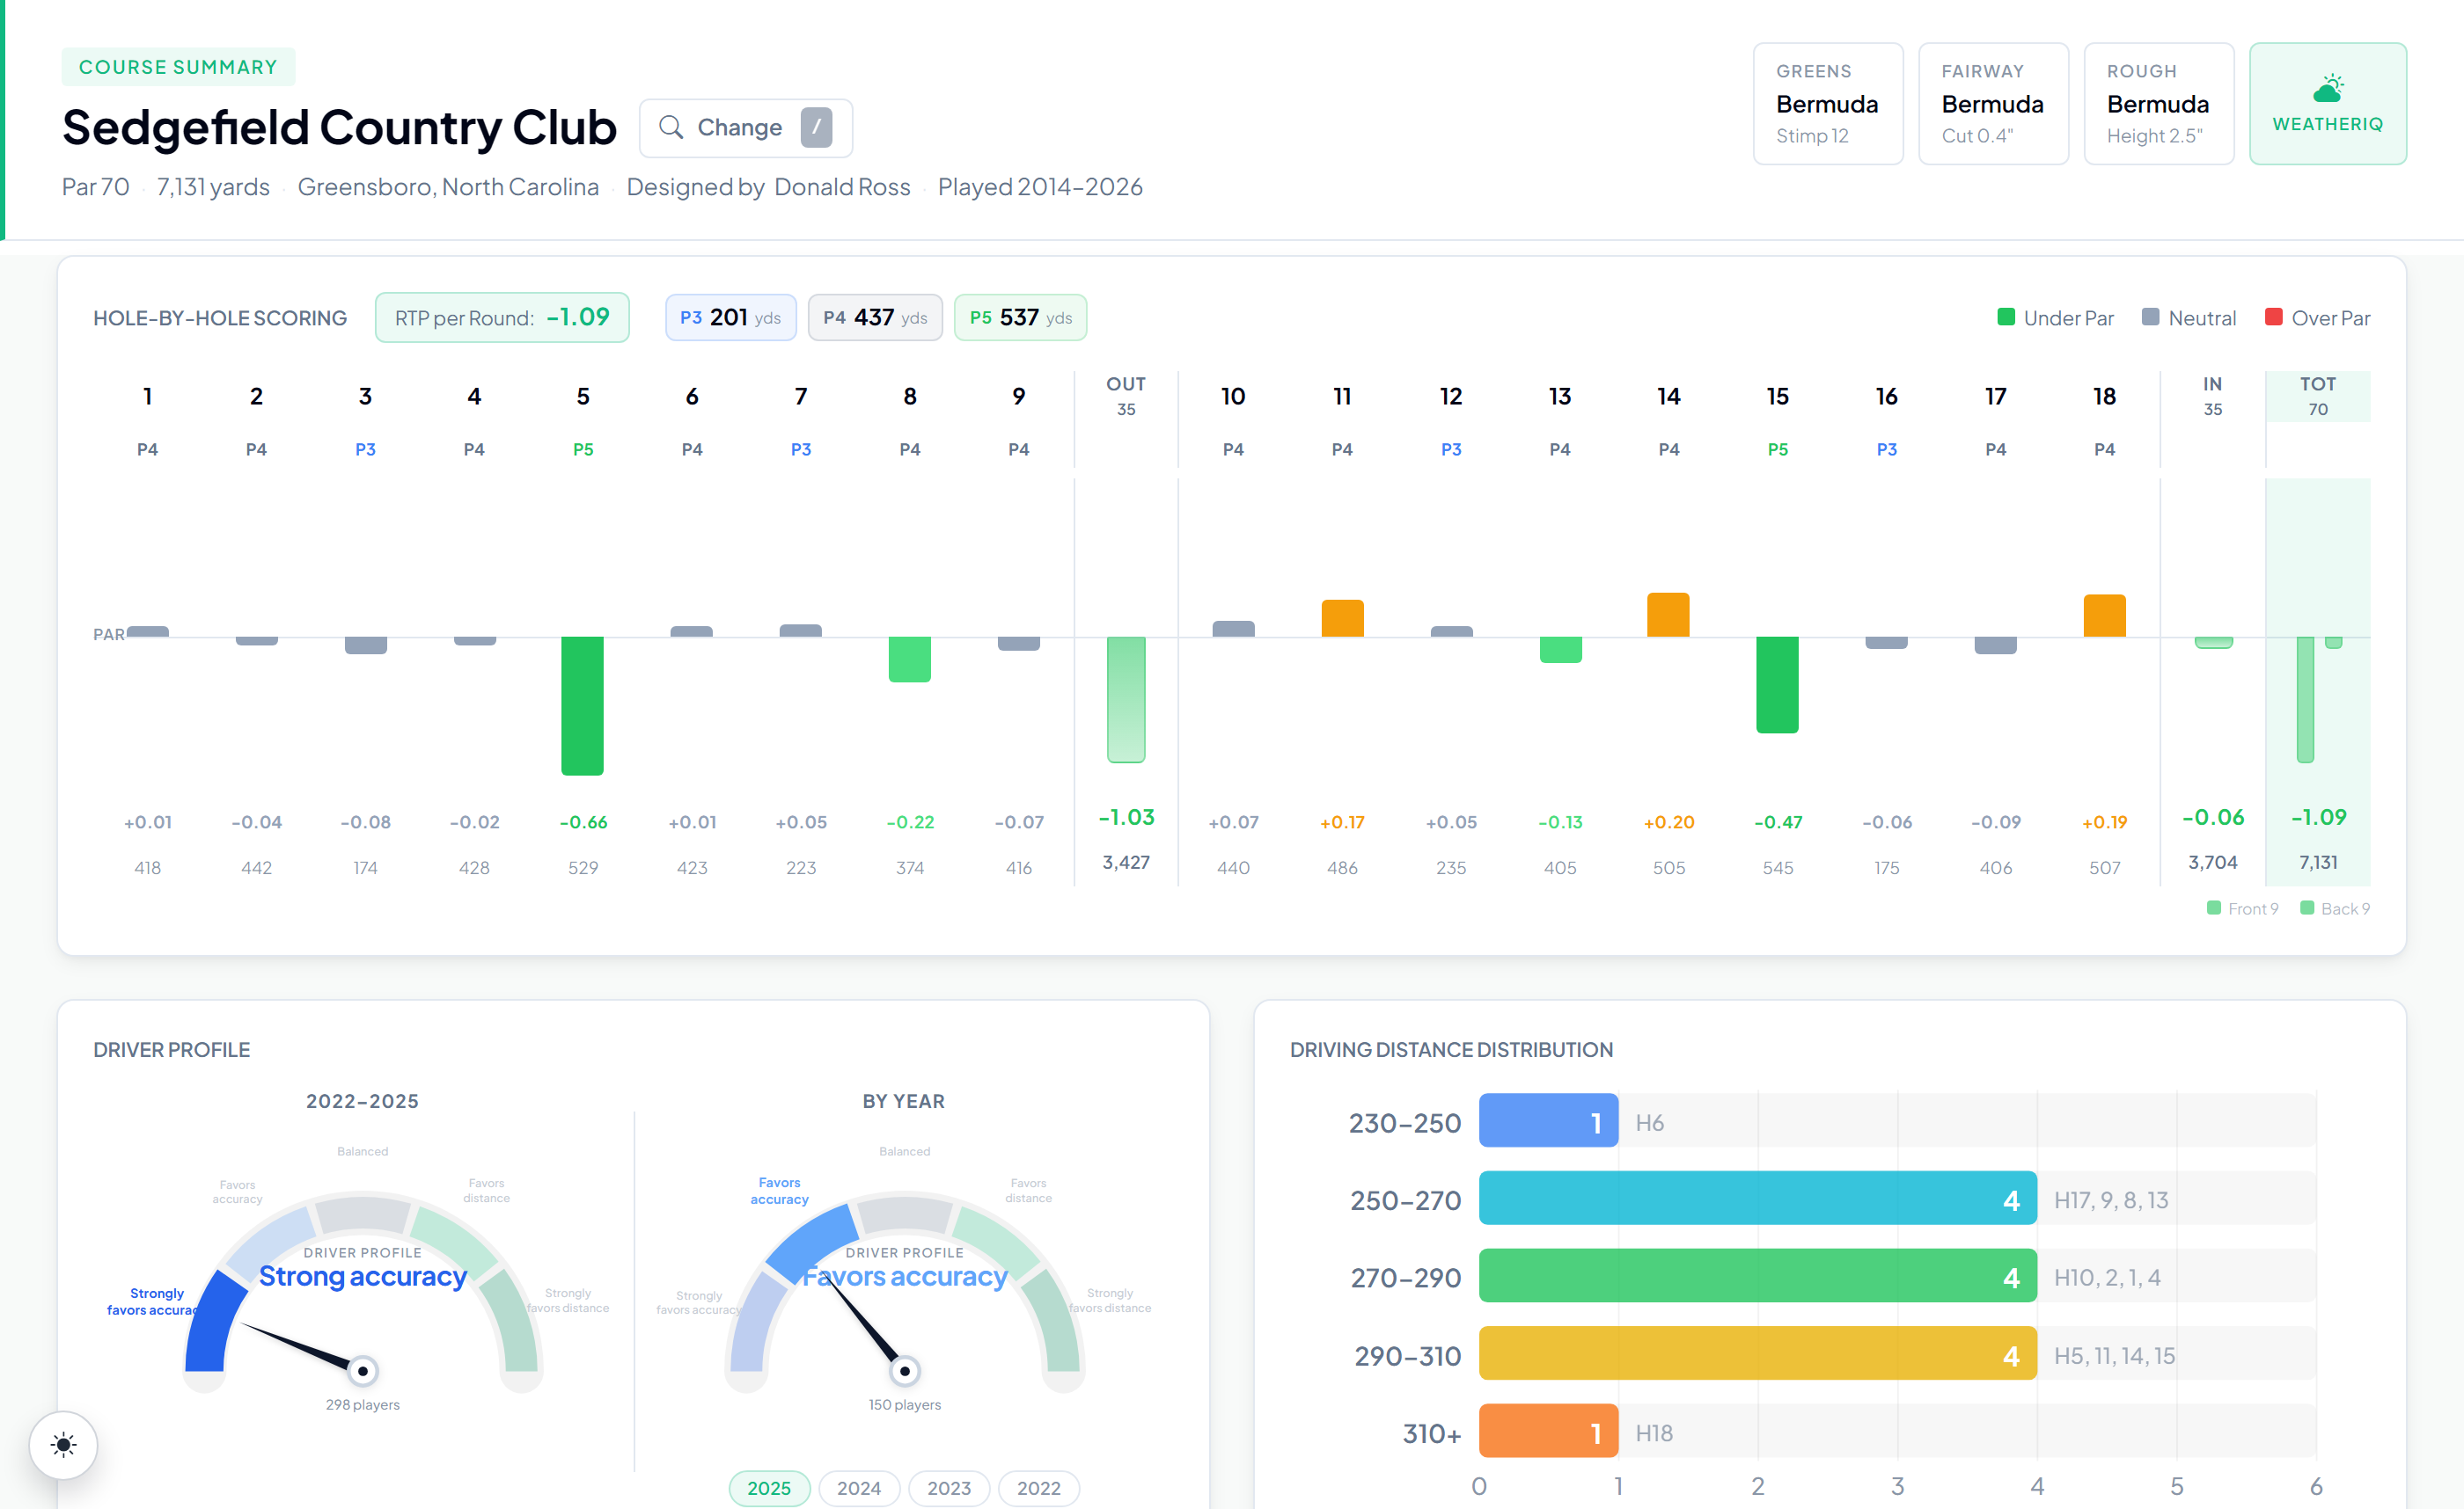Switch driver profile to year 2025
Image resolution: width=2464 pixels, height=1509 pixels.
[769, 1488]
